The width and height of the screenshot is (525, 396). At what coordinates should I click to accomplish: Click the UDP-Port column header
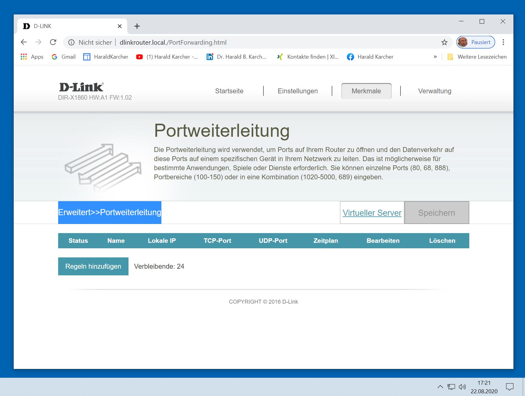coord(273,241)
